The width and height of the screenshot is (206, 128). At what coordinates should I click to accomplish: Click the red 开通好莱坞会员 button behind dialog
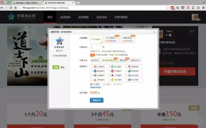(175, 71)
